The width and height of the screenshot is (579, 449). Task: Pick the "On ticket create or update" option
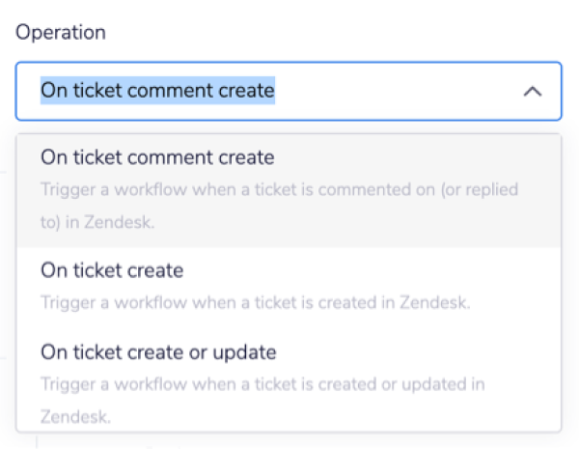click(158, 351)
